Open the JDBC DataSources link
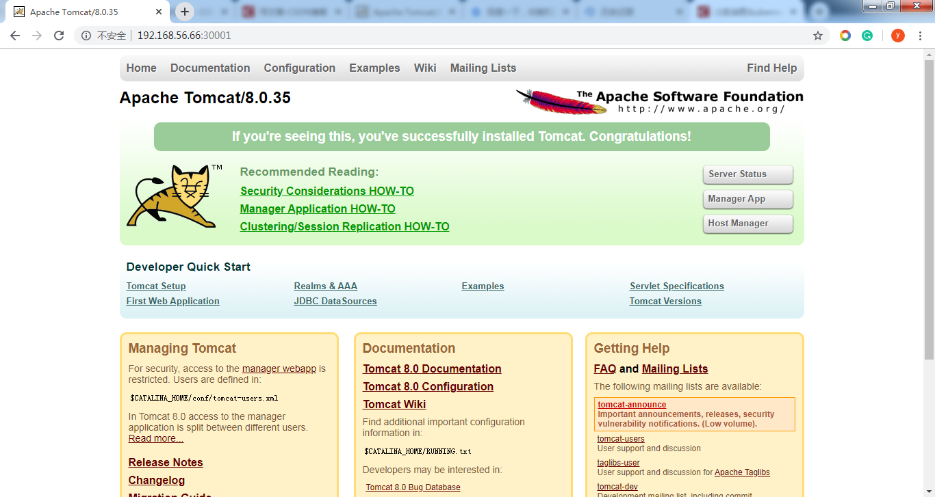Screen dimensions: 935x497 click(x=335, y=301)
